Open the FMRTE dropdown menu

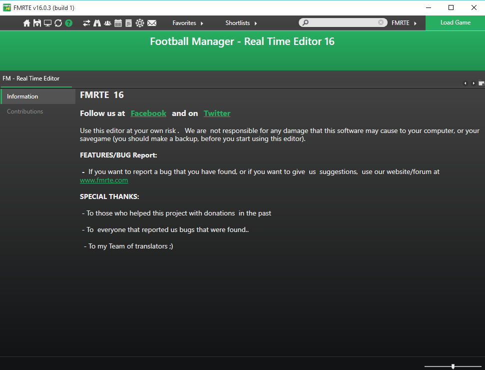404,23
